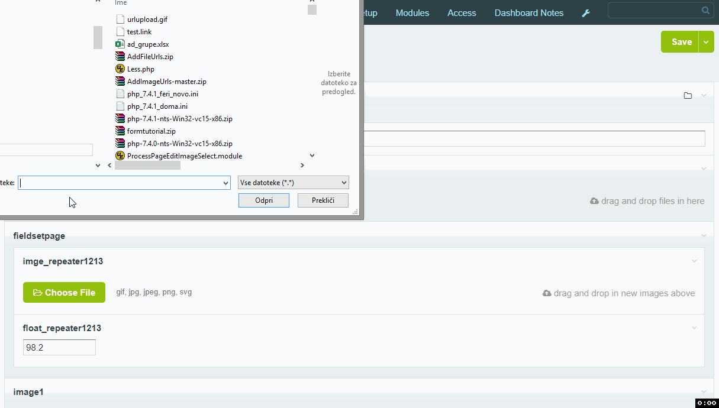
Task: Select the AddFileUrls.zip archive
Action: (150, 57)
